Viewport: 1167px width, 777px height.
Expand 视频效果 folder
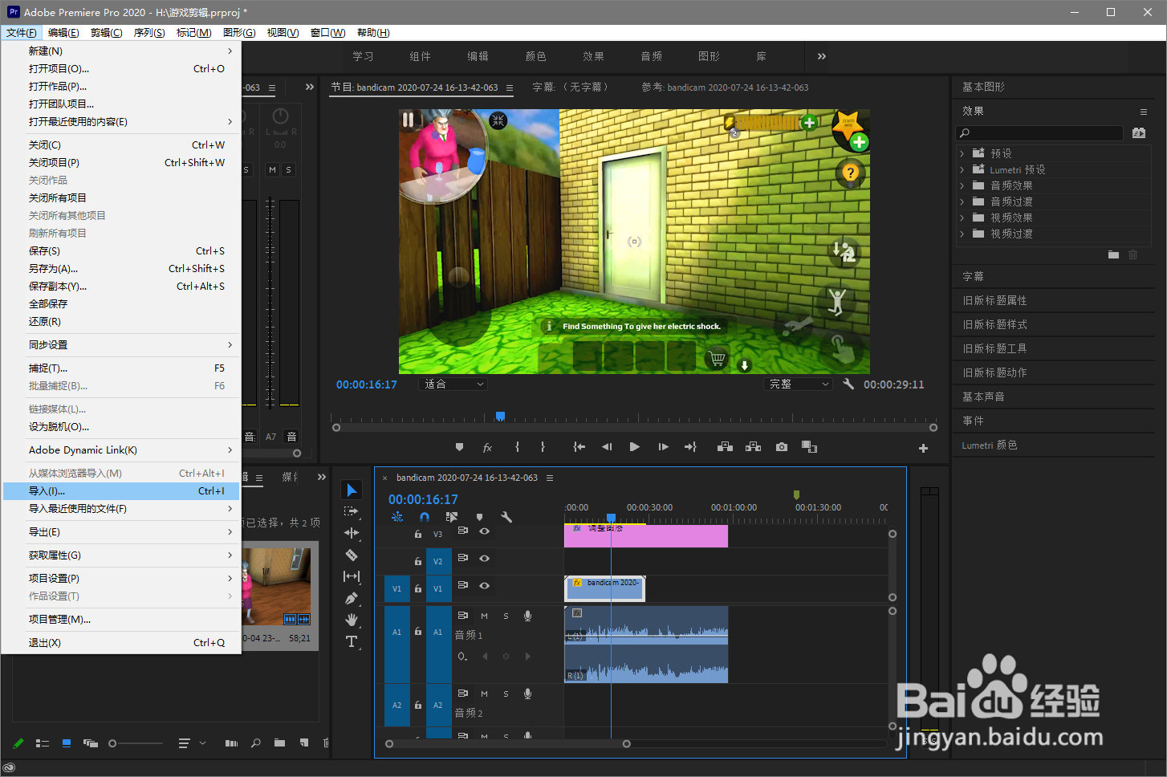[962, 218]
